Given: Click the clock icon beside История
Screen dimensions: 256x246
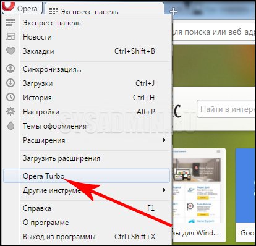Looking at the screenshot, I should tap(11, 97).
